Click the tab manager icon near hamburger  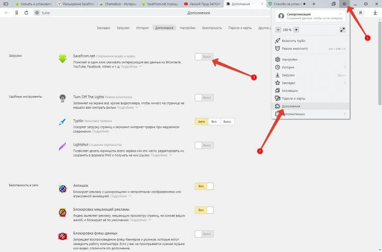[334, 4]
